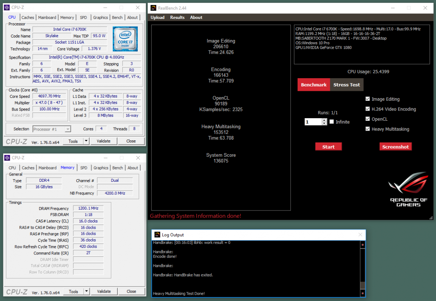
Task: Open the Tools dropdown arrow in Memory CPU-Z window
Action: coord(86,291)
